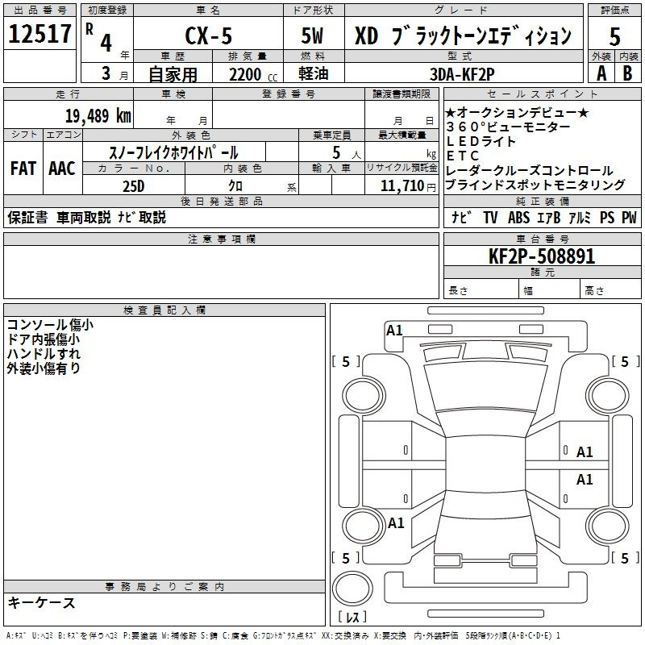645x645 pixels.
Task: Select exterior grade A
Action: [x=601, y=73]
